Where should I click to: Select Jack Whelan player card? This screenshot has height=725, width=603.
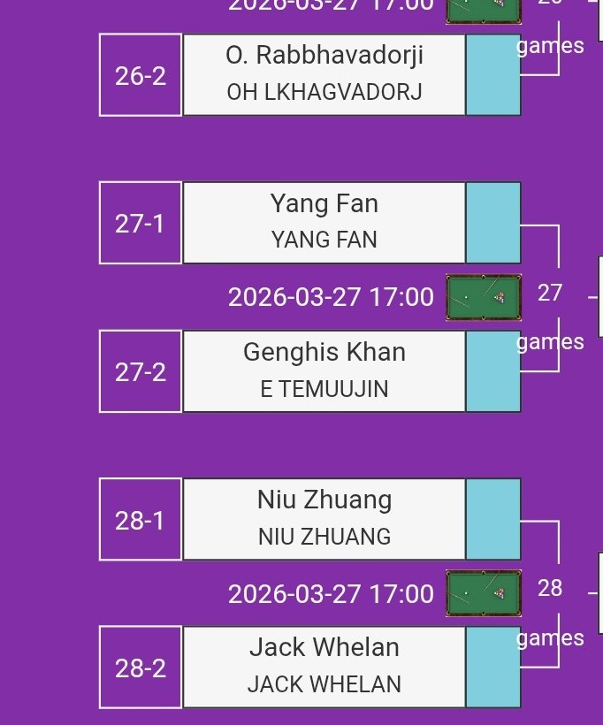[x=324, y=668]
